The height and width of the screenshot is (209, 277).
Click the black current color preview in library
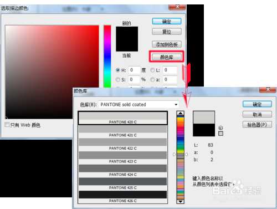click(x=204, y=130)
